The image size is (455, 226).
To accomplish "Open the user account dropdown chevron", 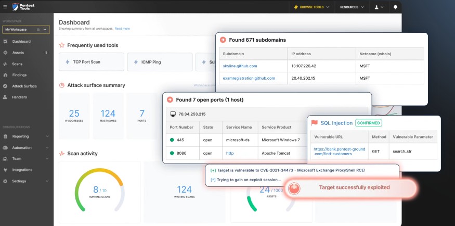I will tap(382, 7).
